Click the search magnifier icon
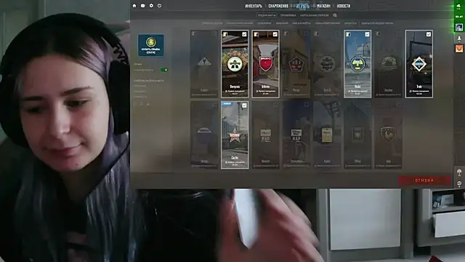Screen dimensions: 465x262 (335, 15)
